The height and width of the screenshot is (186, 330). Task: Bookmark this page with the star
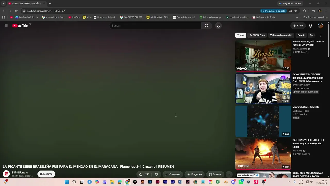pyautogui.click(x=296, y=11)
